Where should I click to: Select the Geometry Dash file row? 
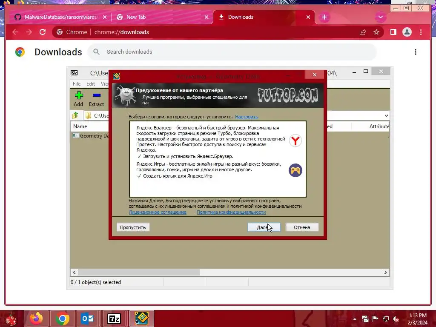coord(91,136)
